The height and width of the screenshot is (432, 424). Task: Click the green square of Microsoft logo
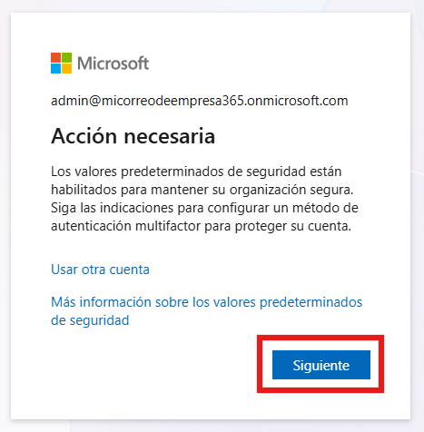click(67, 57)
